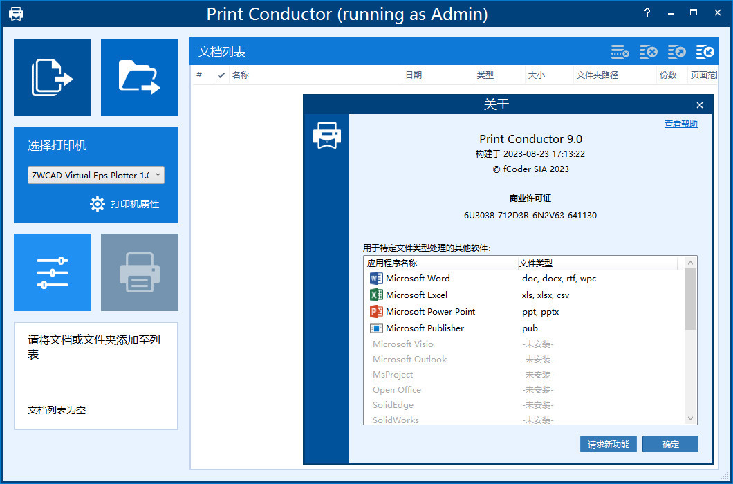The width and height of the screenshot is (733, 484).
Task: Click the 请求新功能 button
Action: pos(609,445)
